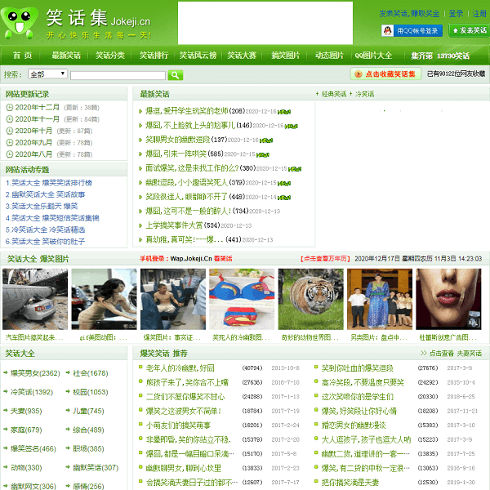Click the clock icon beside 2020年十月
Viewport: 490px width, 490px height.
pos(9,131)
